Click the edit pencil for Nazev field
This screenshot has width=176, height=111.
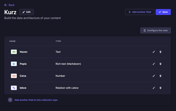pos(154,52)
